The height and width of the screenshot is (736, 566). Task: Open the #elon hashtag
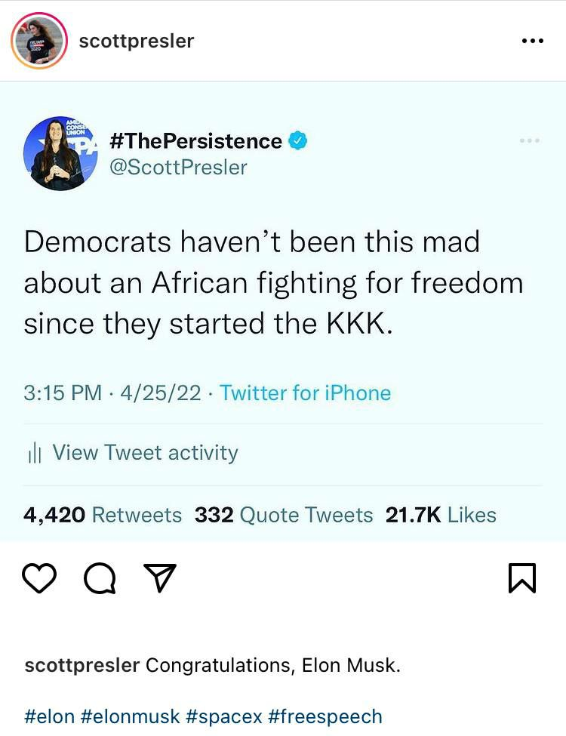pos(50,716)
